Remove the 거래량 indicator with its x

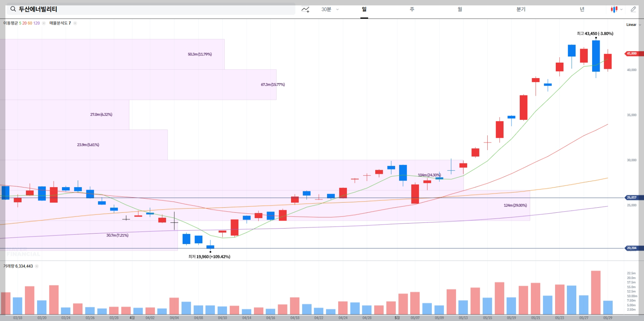pyautogui.click(x=37, y=266)
